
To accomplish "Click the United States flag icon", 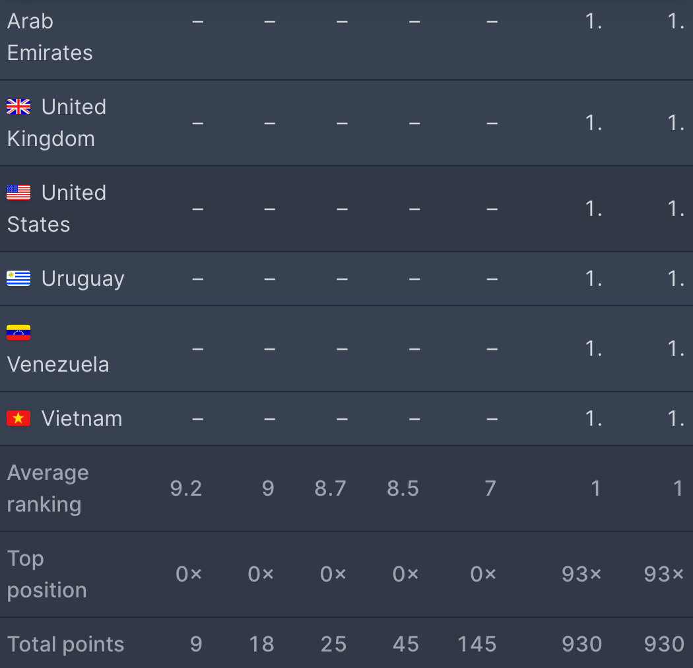I will click(x=18, y=193).
